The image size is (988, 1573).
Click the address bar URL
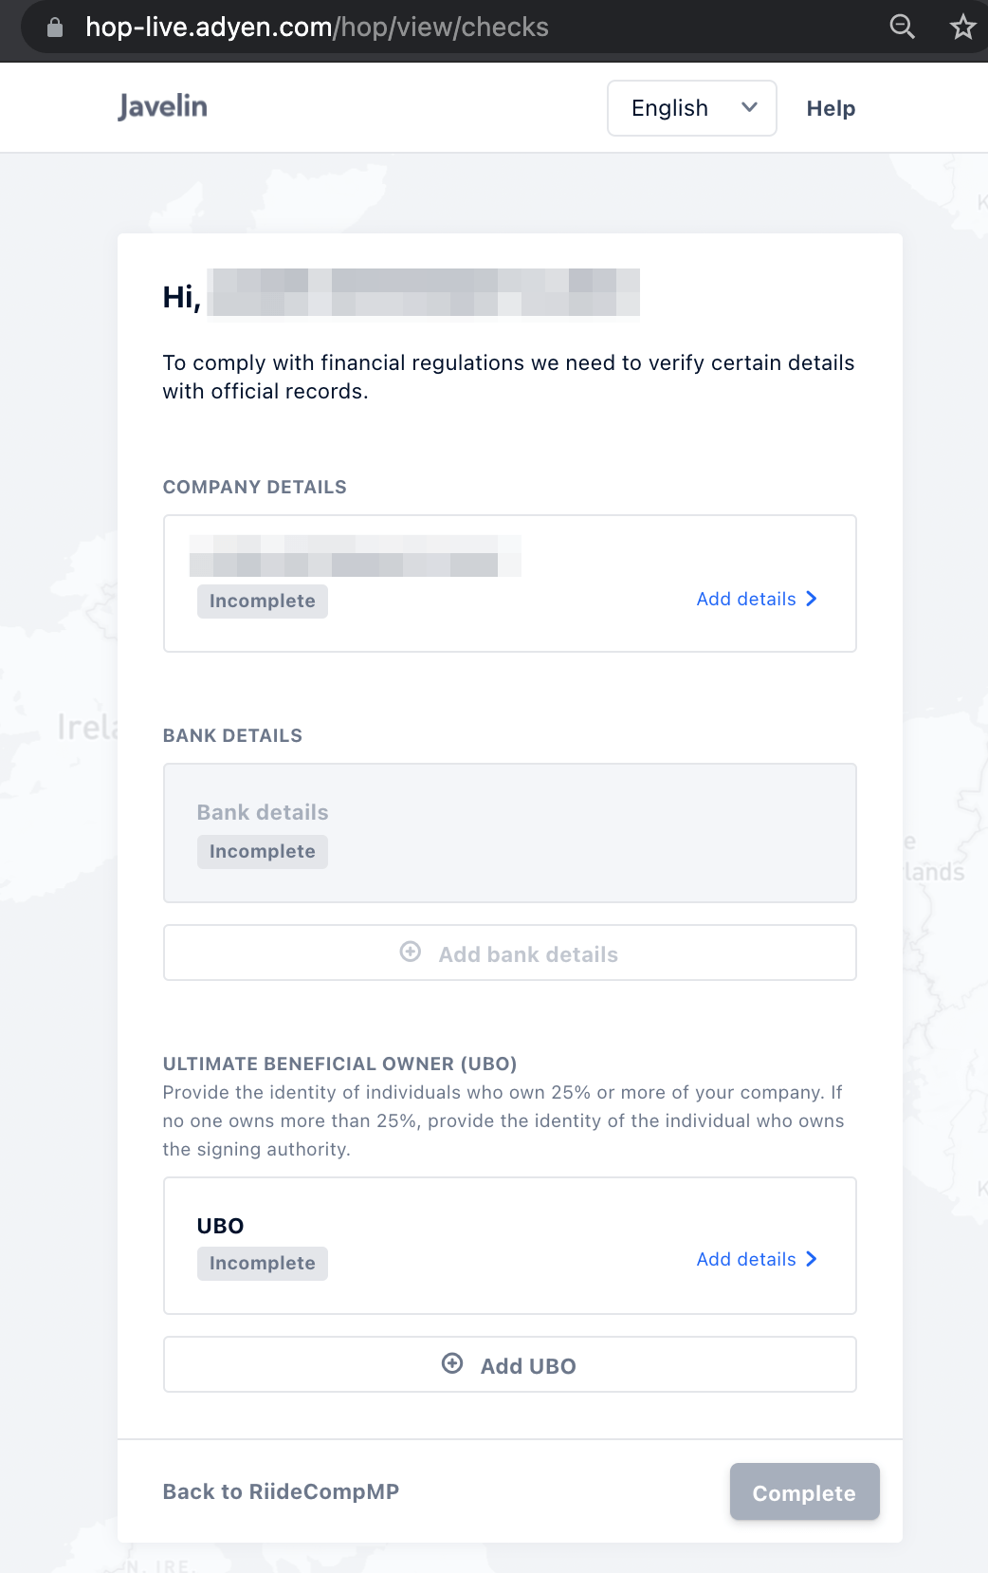click(x=317, y=27)
